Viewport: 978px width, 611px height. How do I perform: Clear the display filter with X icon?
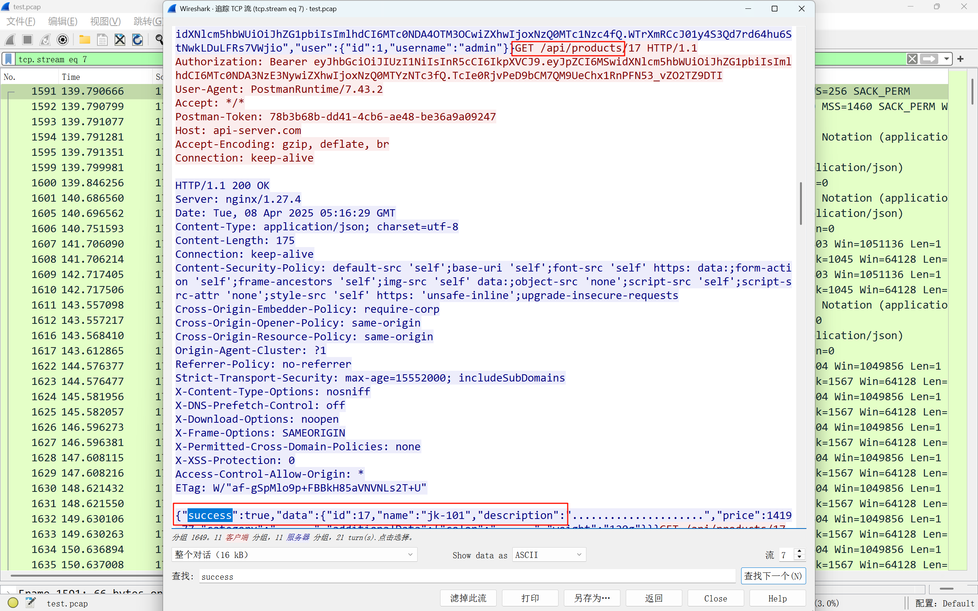pos(912,59)
